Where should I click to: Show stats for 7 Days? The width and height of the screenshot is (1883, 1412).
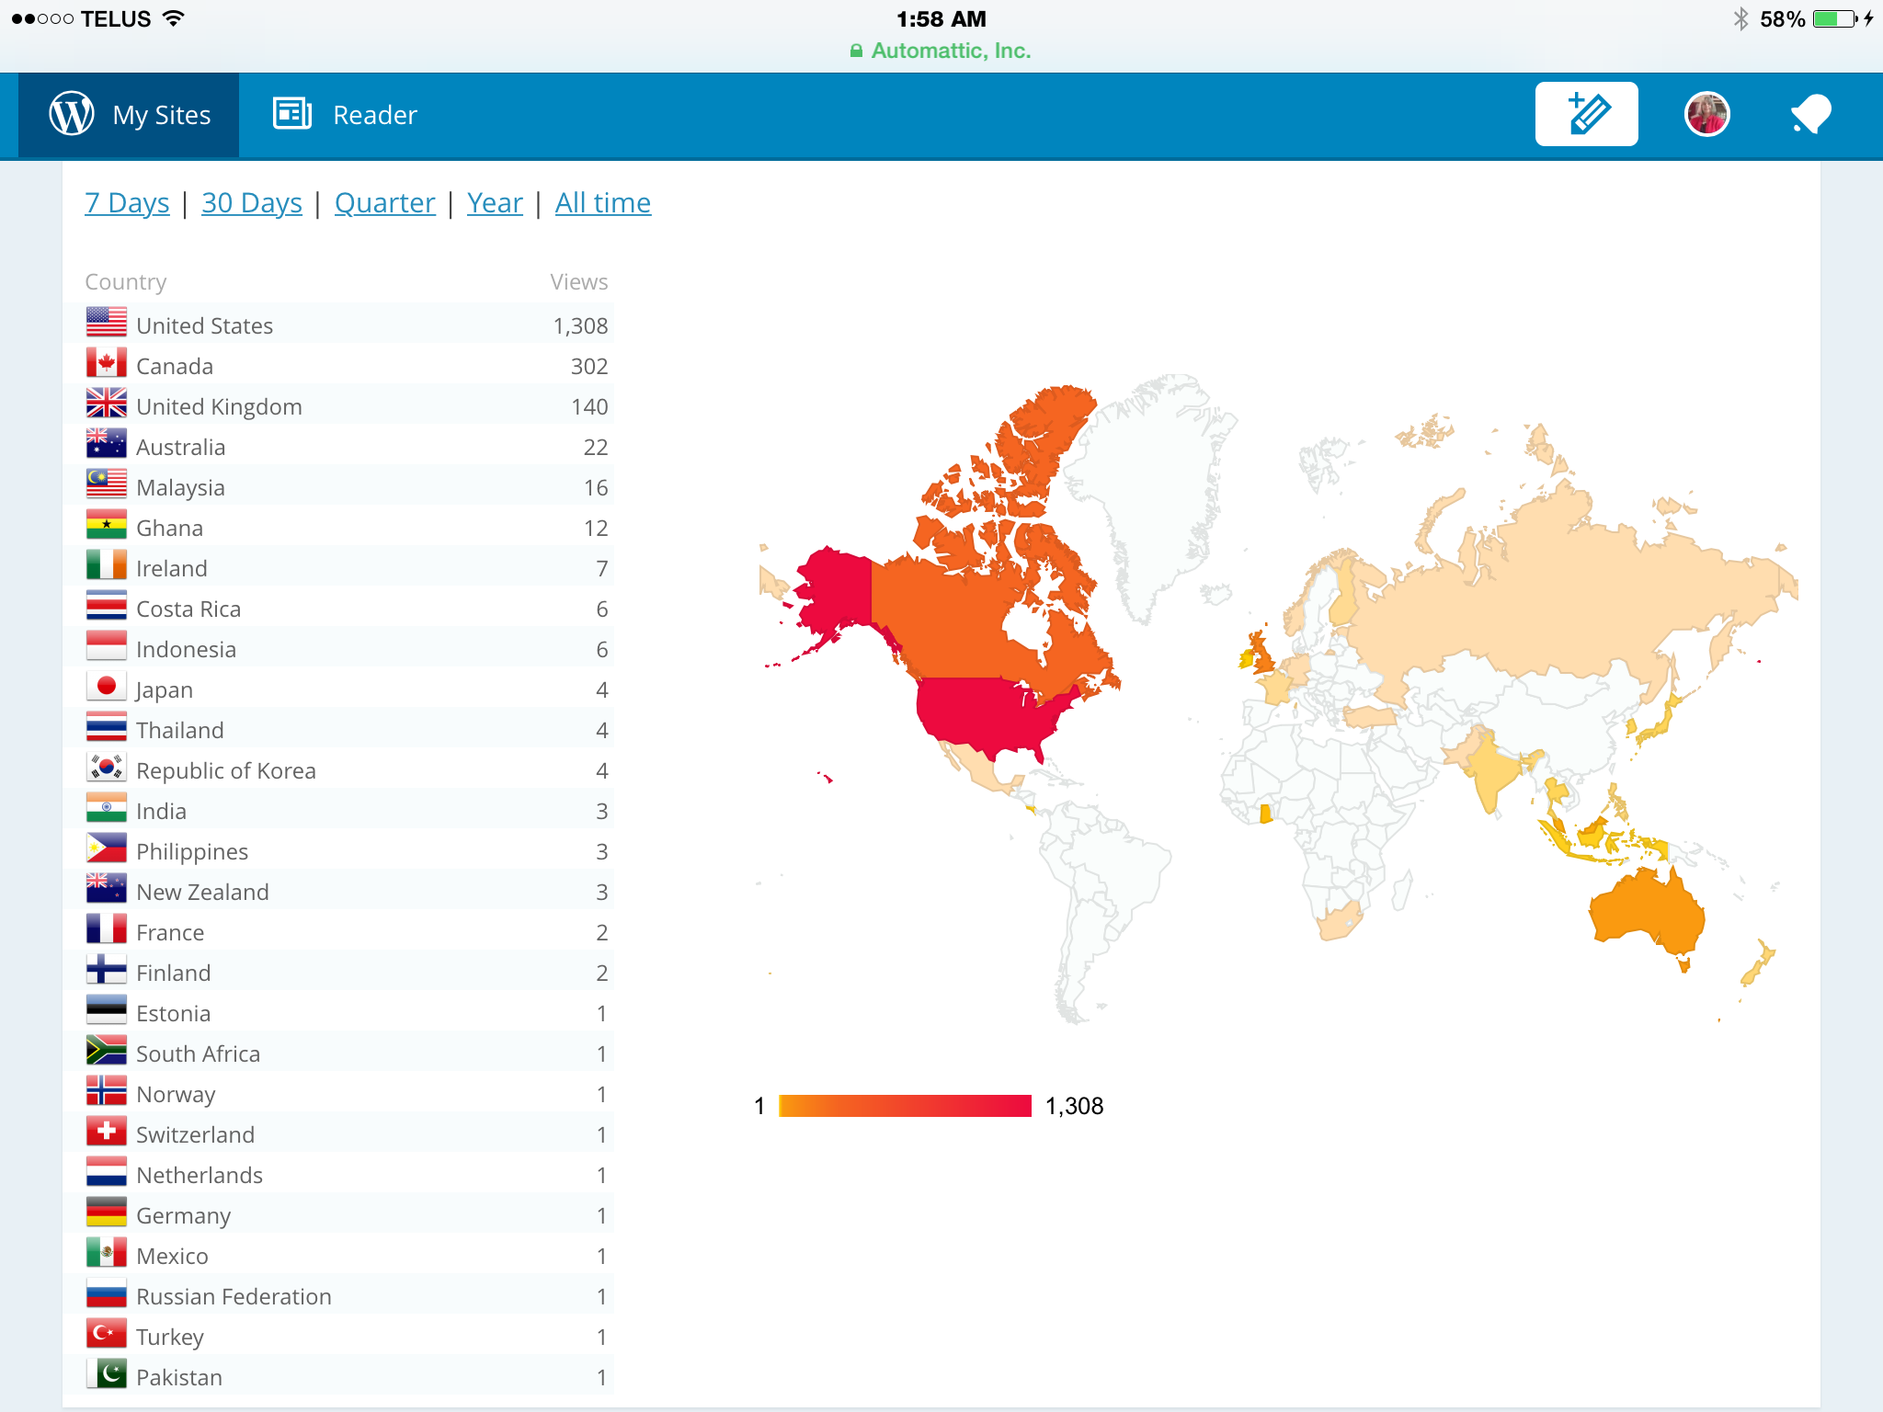[127, 203]
